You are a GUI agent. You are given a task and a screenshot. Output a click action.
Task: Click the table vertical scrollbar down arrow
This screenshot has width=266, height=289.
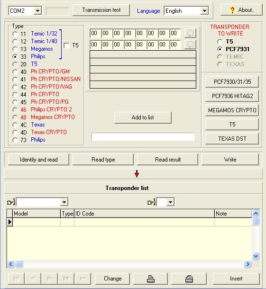pyautogui.click(x=256, y=256)
